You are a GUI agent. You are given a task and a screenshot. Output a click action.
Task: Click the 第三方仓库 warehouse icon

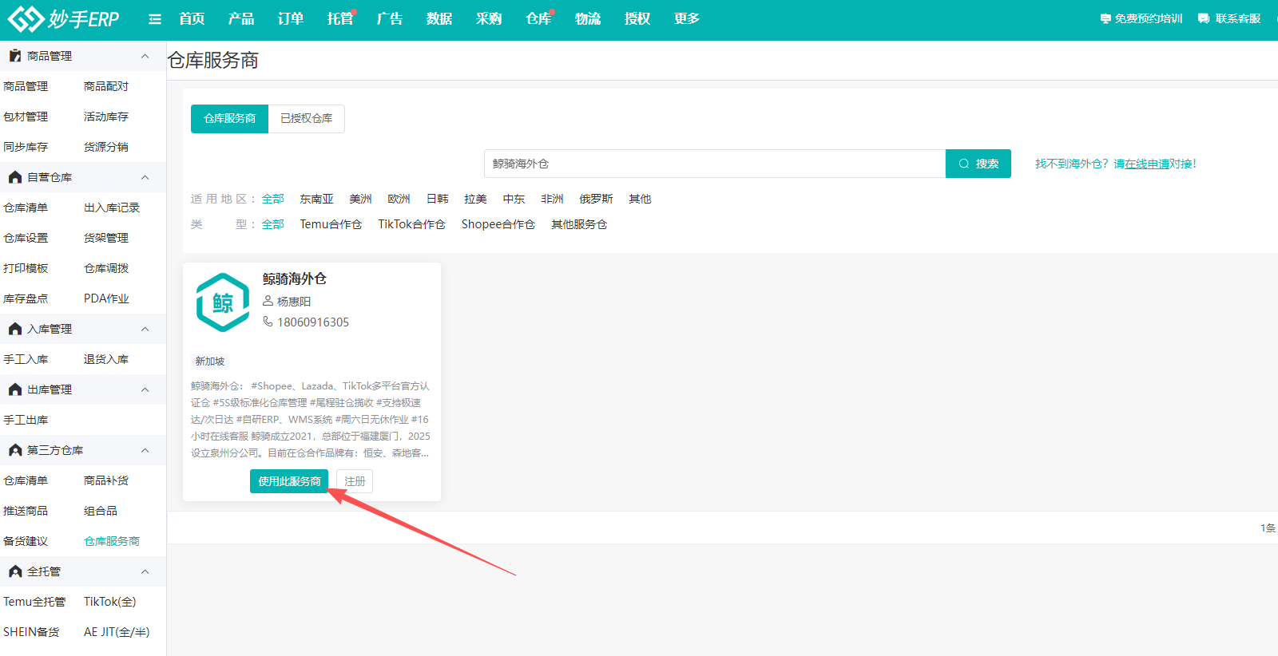pyautogui.click(x=15, y=450)
